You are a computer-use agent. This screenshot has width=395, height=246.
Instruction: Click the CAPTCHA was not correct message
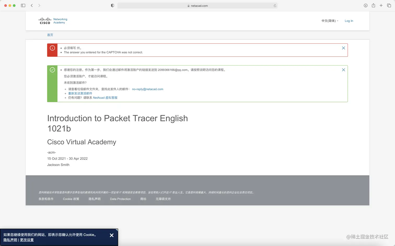pos(103,52)
